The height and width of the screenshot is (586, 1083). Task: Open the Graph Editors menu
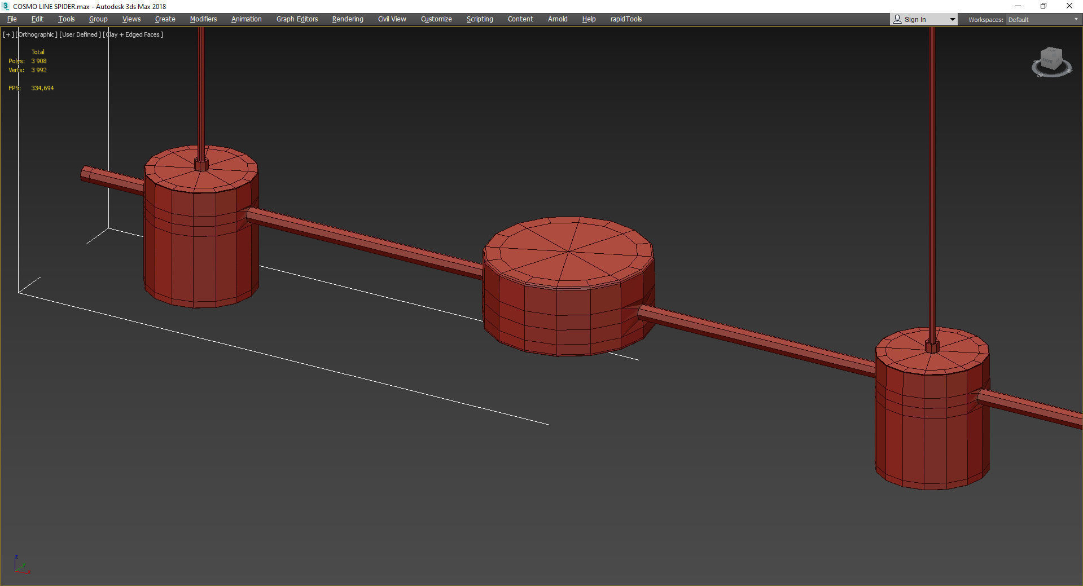[x=297, y=19]
